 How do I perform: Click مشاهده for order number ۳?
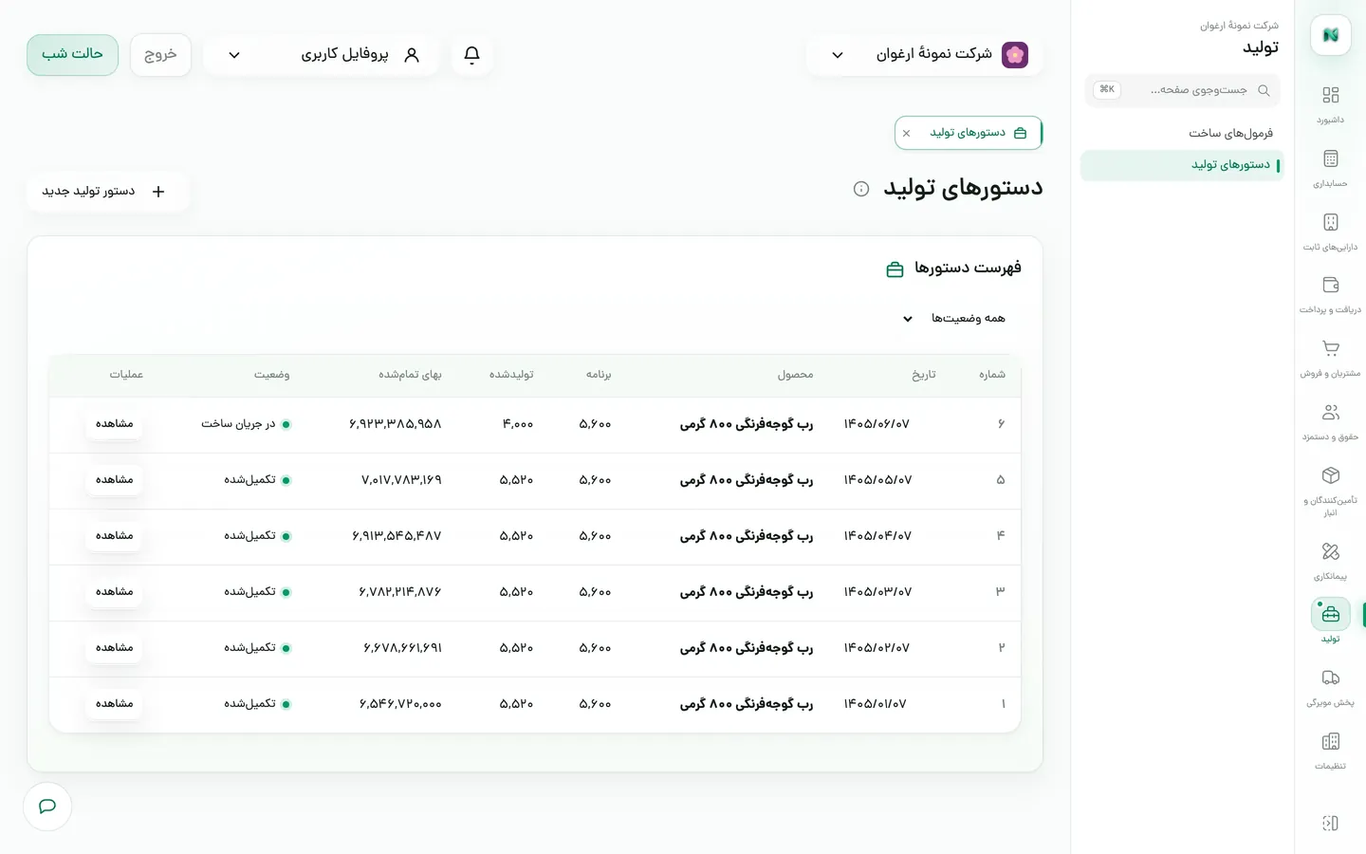click(x=114, y=591)
